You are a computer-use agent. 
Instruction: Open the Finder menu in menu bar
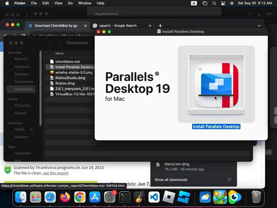point(20,3)
